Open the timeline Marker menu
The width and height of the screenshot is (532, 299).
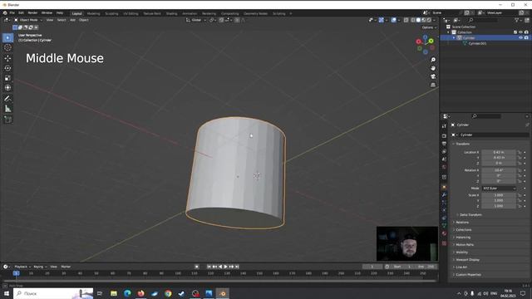coord(66,267)
